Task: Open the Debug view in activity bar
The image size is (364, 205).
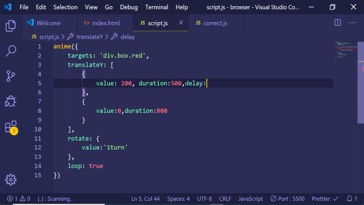Action: coord(10,101)
